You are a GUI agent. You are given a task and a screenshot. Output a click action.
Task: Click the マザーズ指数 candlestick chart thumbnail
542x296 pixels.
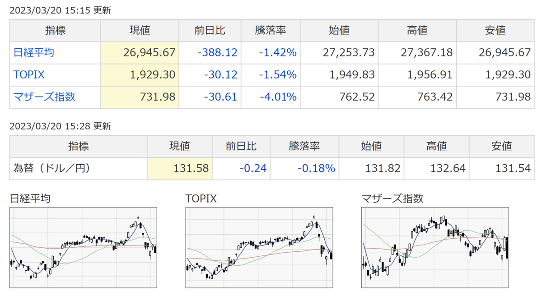(435, 247)
